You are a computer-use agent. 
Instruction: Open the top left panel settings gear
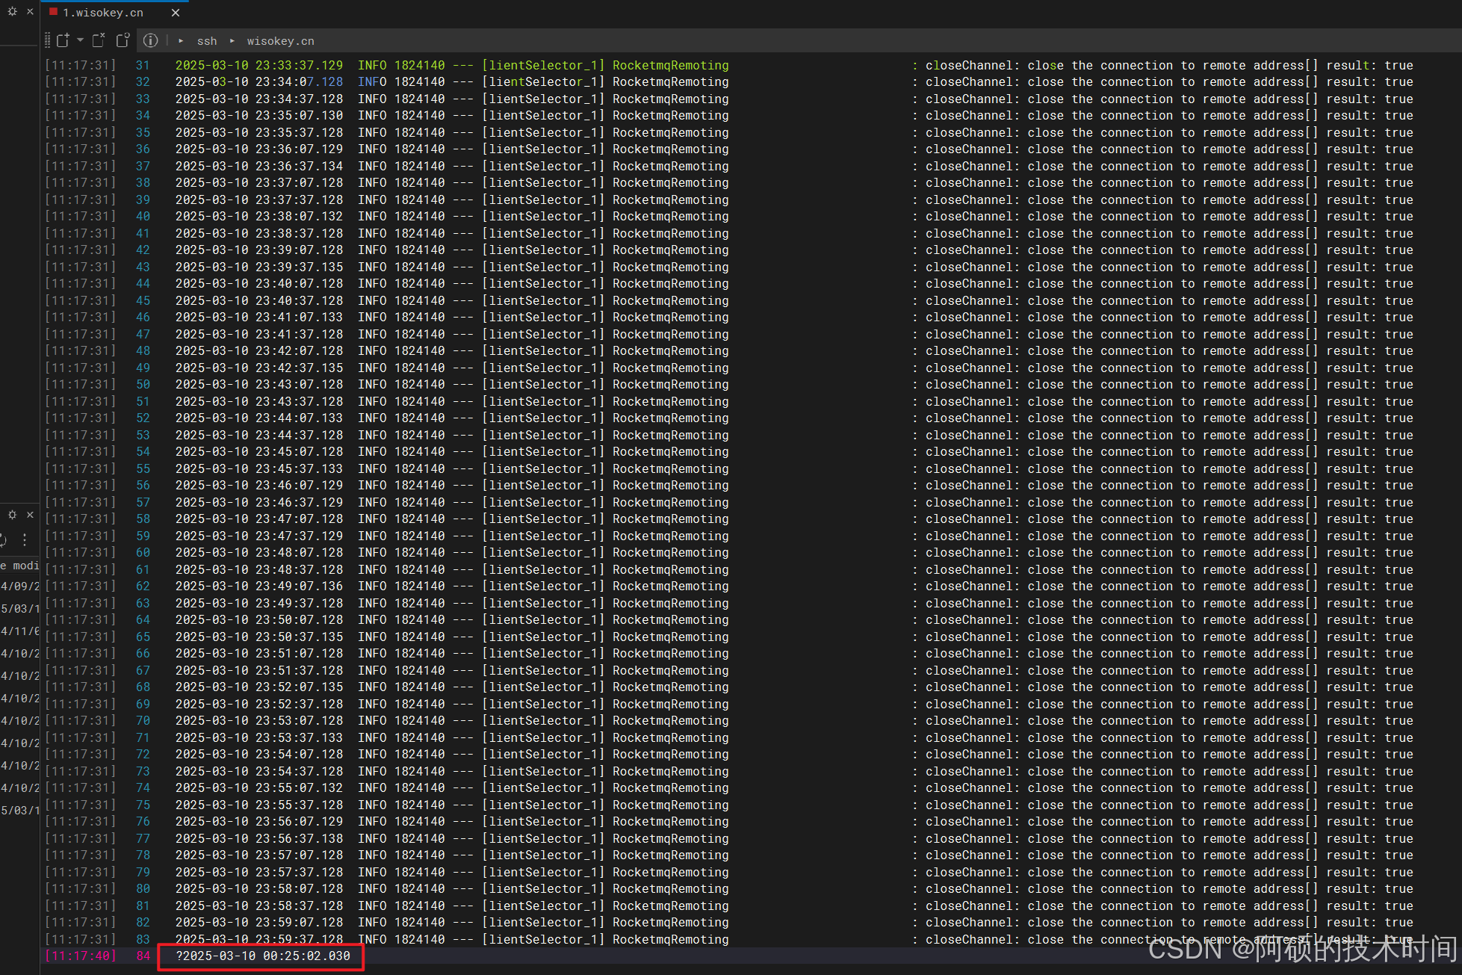pyautogui.click(x=12, y=12)
